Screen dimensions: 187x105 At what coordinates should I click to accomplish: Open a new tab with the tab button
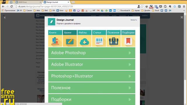[x=73, y=2]
